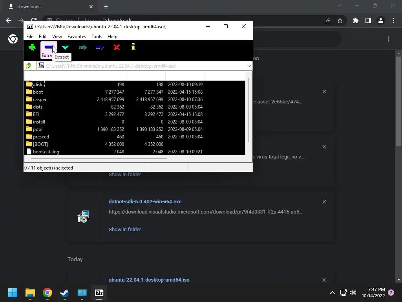Show hidden system tray icons
Viewport: 402px width, 302px height.
(332, 293)
